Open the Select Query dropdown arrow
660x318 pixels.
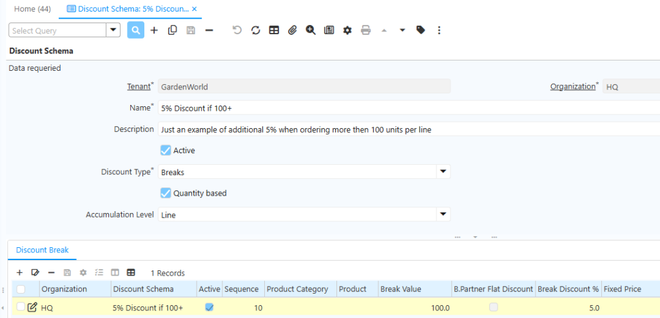(x=113, y=30)
